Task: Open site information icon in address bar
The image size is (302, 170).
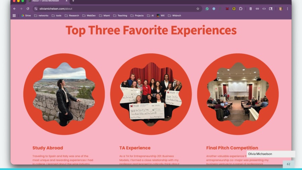Action: [36, 9]
